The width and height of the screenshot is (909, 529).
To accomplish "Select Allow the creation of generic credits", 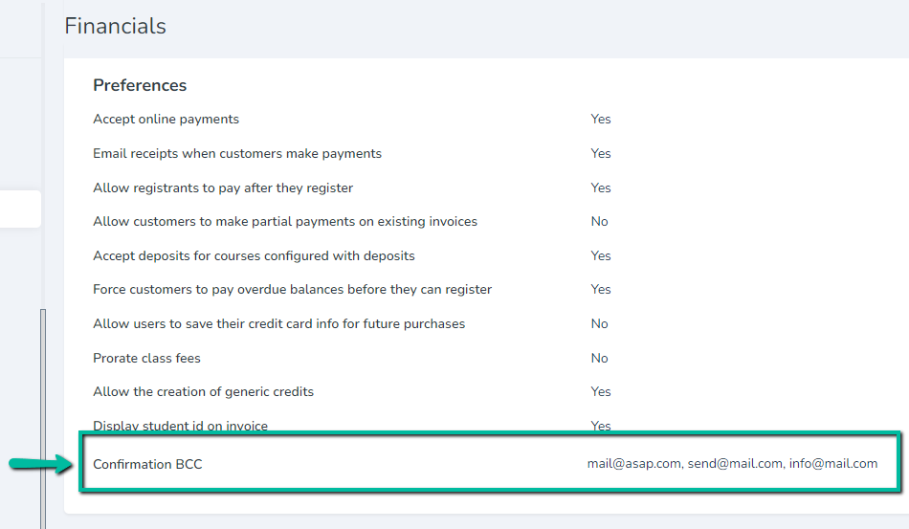I will tap(203, 391).
